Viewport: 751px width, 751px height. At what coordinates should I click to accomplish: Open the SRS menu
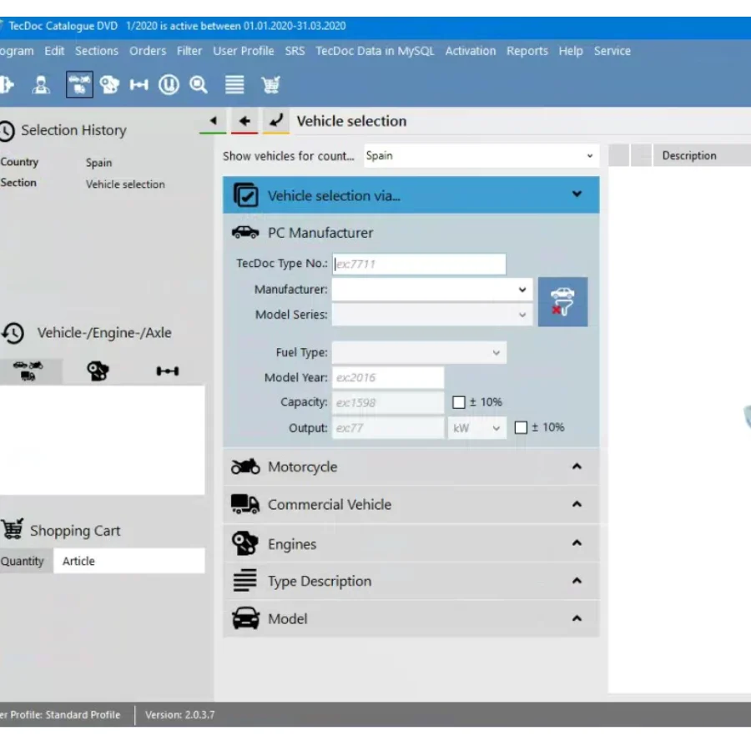click(x=295, y=51)
